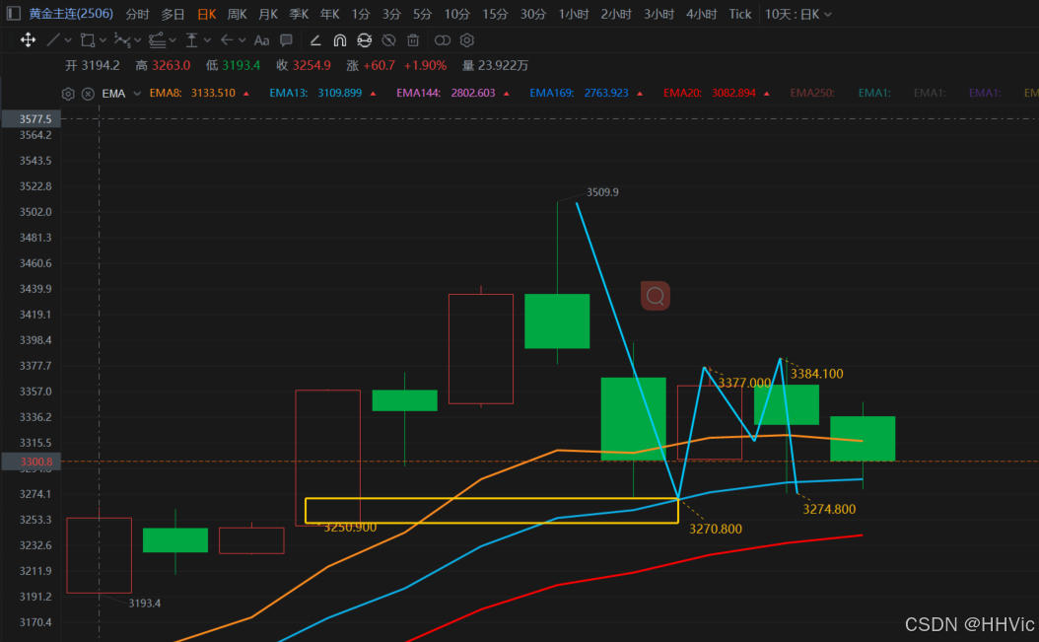The height and width of the screenshot is (642, 1039).
Task: Switch to 多日 view tab
Action: pyautogui.click(x=173, y=14)
